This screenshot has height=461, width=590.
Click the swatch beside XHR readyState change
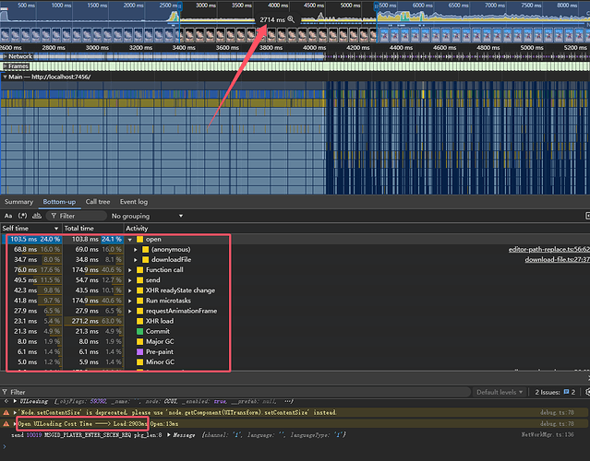(x=140, y=290)
